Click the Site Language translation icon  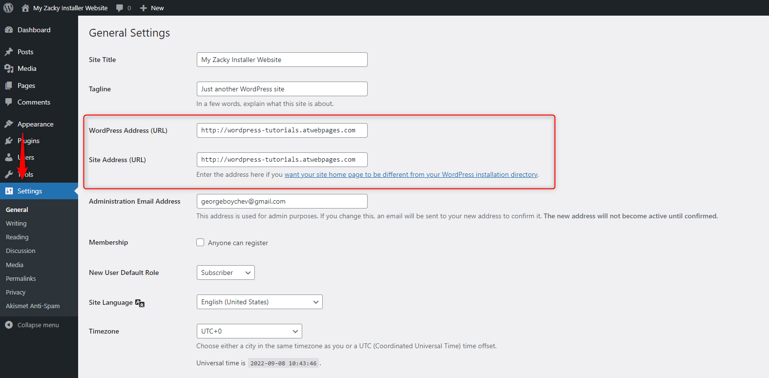point(140,303)
